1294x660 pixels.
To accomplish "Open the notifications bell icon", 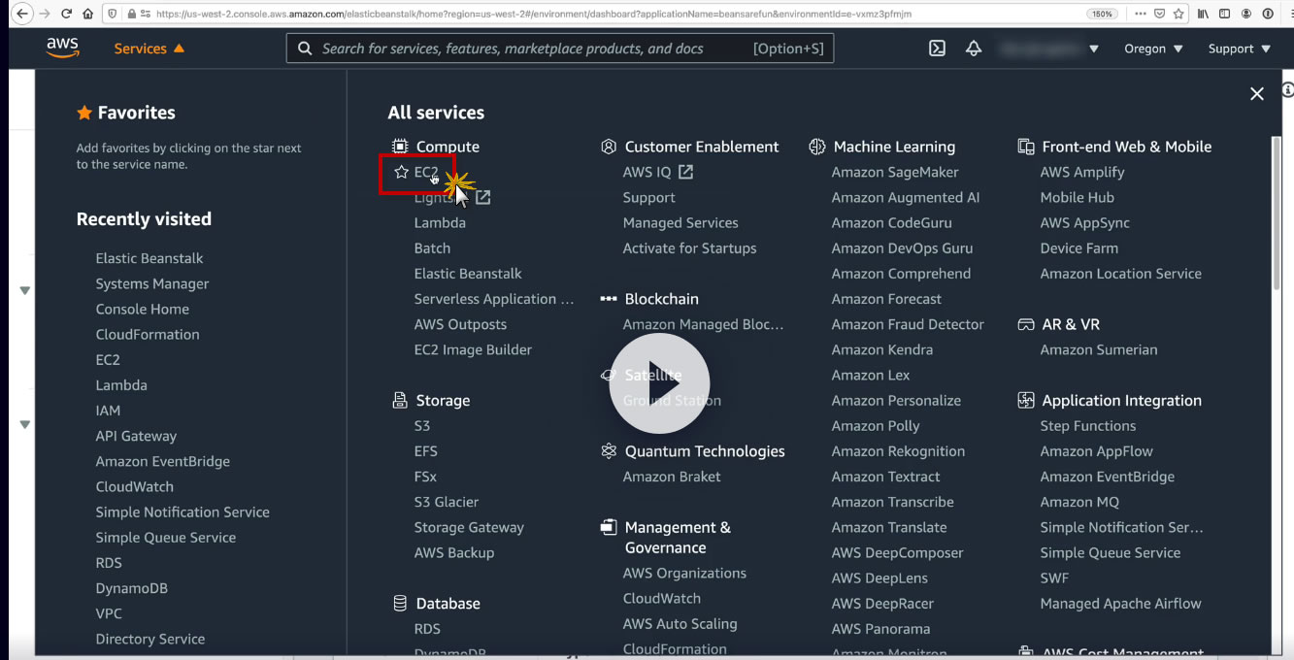I will tap(974, 49).
